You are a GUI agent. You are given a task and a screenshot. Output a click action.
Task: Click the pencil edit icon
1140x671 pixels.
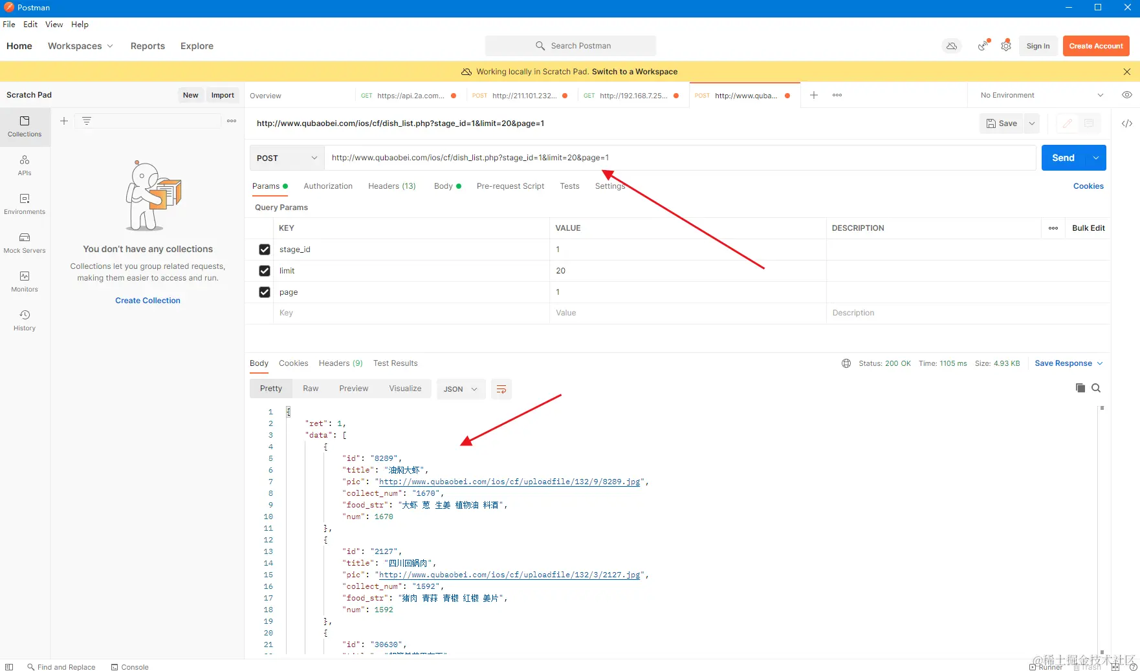pos(1068,123)
